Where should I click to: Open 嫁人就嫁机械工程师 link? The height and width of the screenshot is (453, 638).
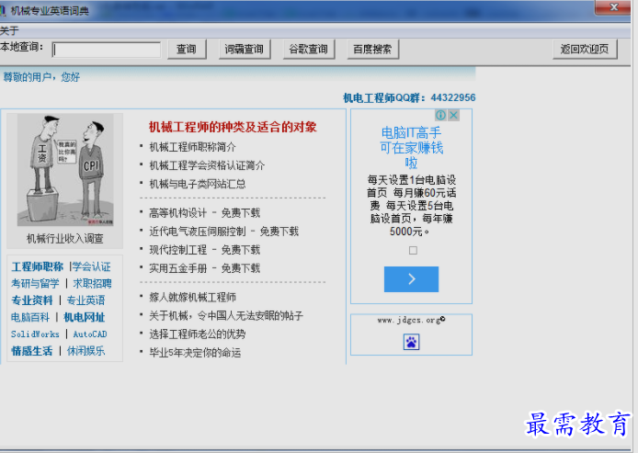click(192, 297)
